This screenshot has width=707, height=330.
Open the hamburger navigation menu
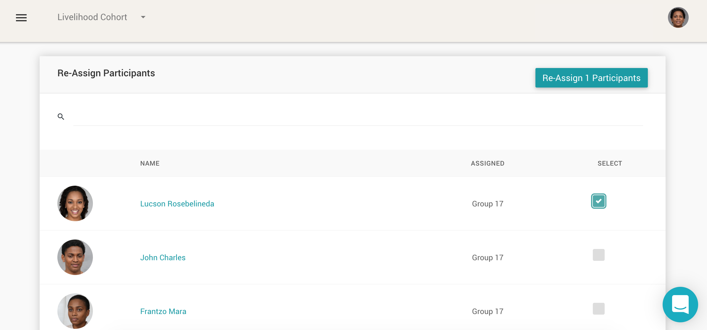point(21,18)
